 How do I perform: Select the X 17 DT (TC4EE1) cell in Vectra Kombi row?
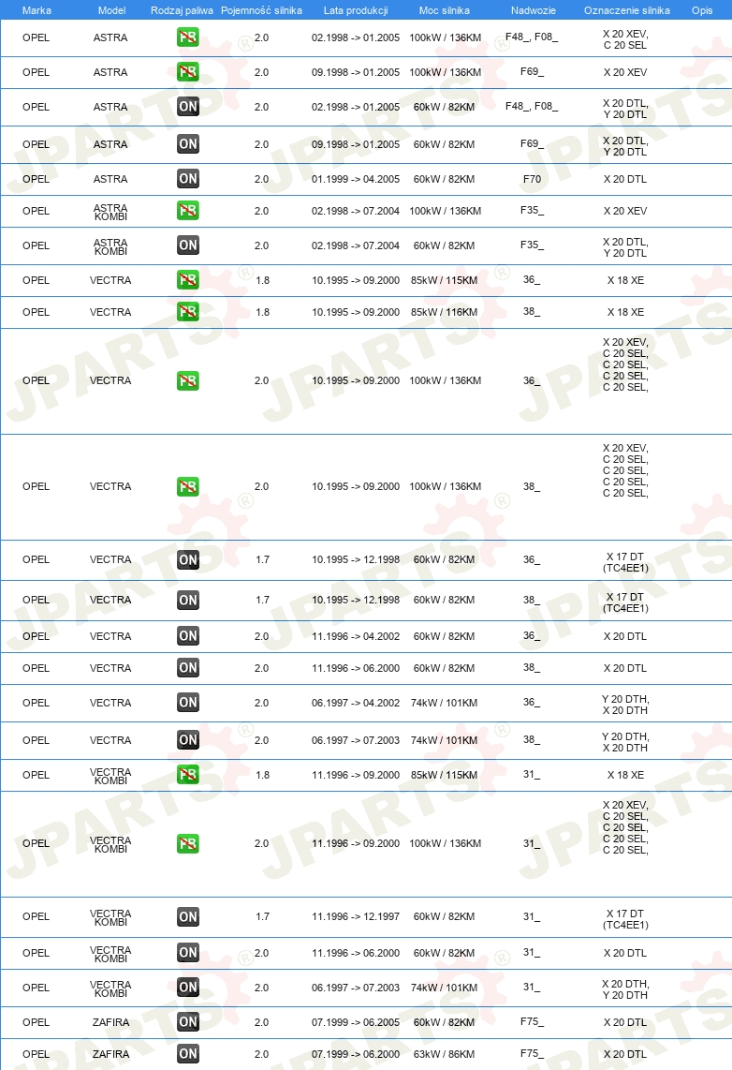click(x=625, y=919)
